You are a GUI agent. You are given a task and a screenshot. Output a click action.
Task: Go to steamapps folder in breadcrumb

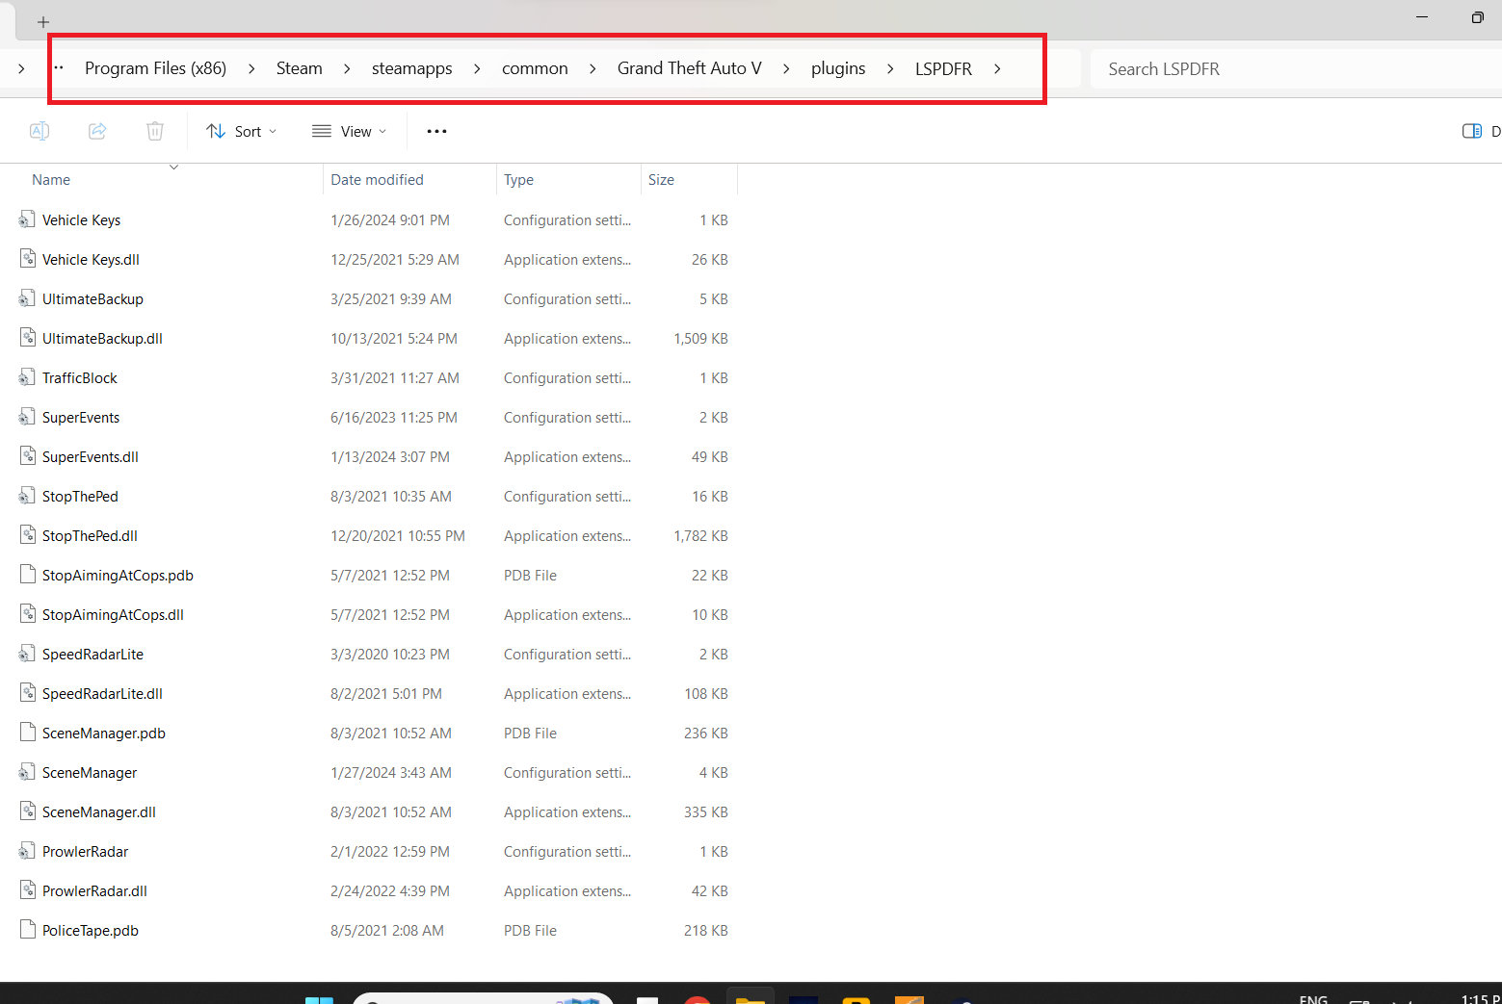click(412, 68)
